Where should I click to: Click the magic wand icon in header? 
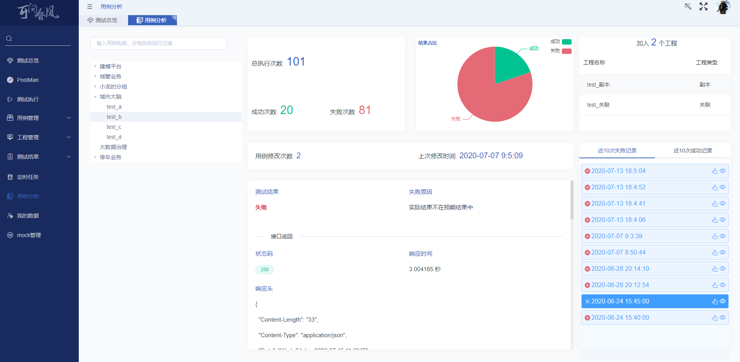click(x=688, y=7)
